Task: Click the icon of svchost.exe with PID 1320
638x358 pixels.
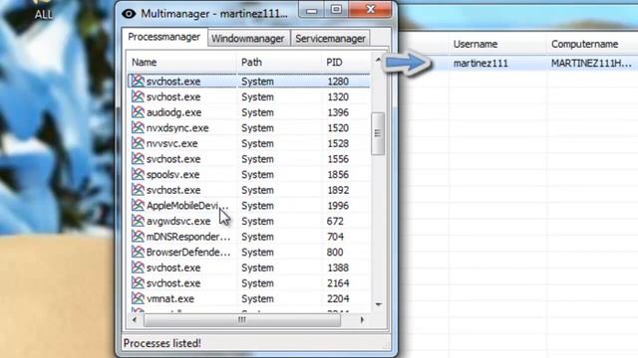Action: tap(138, 96)
